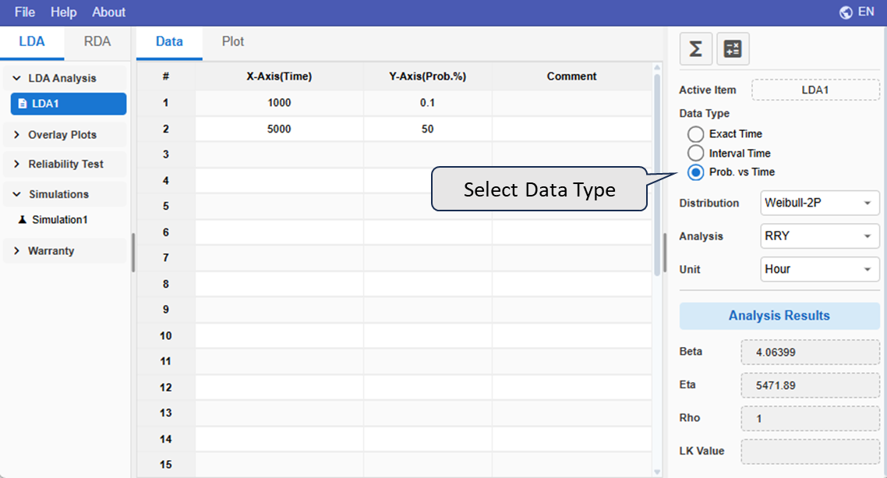The height and width of the screenshot is (478, 887).
Task: Select row number 14 header
Action: click(166, 439)
